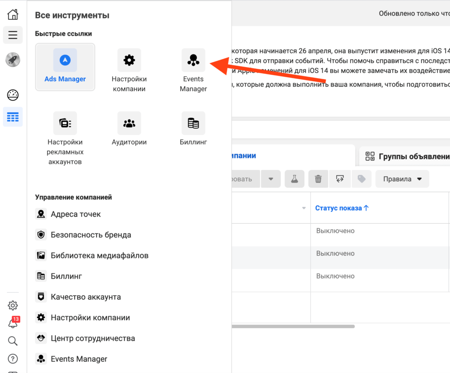Click the home icon in sidebar
450x373 pixels.
[x=13, y=14]
